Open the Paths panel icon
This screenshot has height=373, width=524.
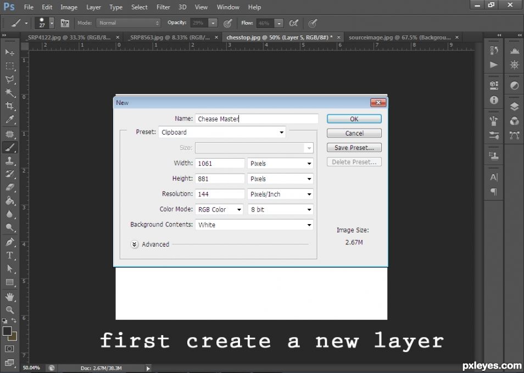(515, 135)
